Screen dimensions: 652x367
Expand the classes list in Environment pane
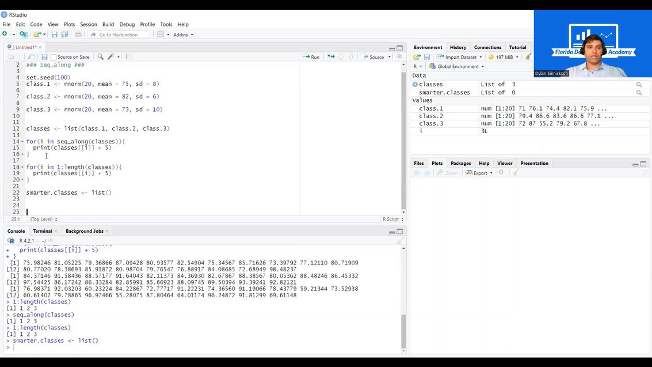click(x=415, y=84)
